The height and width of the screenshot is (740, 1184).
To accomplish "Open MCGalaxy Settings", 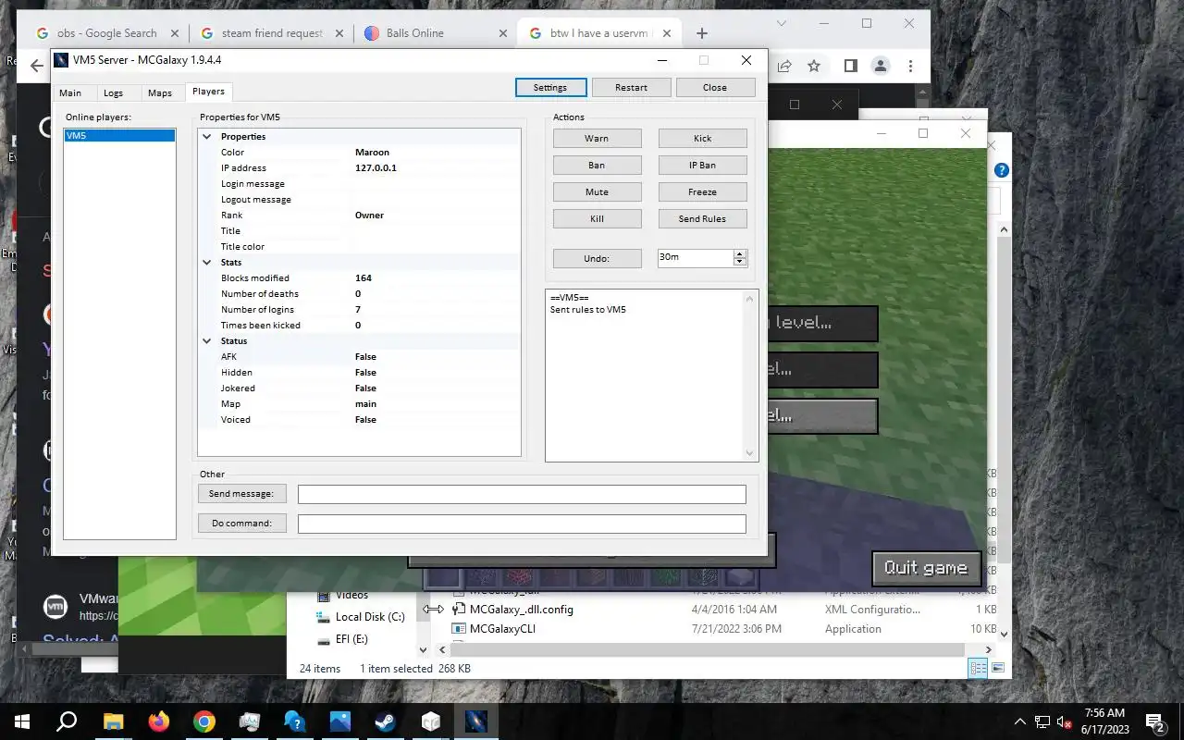I will [x=550, y=87].
